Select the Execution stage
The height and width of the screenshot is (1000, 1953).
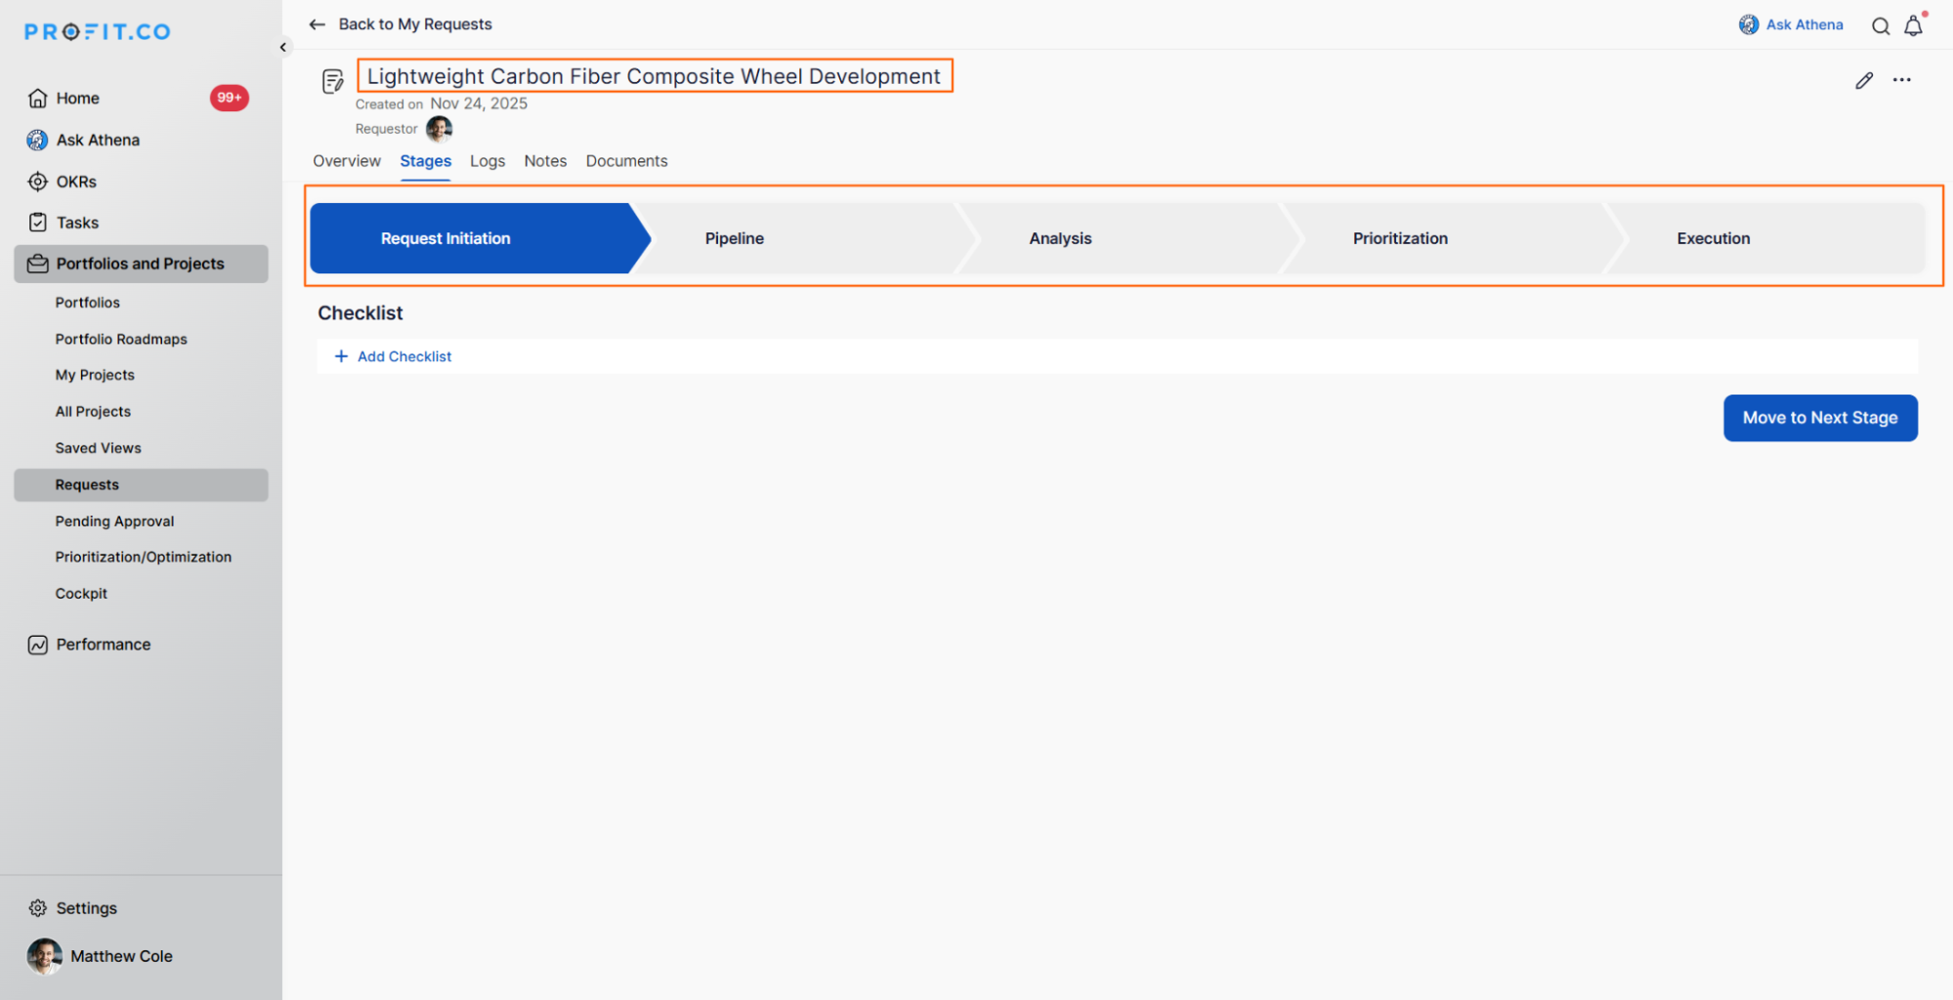(x=1766, y=238)
